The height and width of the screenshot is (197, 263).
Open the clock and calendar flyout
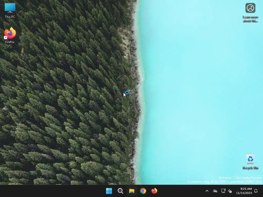(x=244, y=191)
